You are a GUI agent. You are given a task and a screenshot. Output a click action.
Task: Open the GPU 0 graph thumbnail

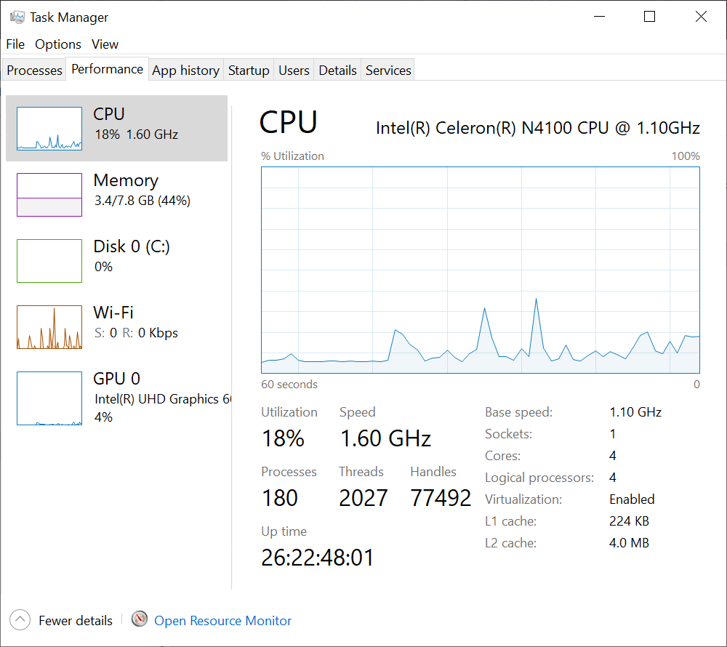pos(49,398)
